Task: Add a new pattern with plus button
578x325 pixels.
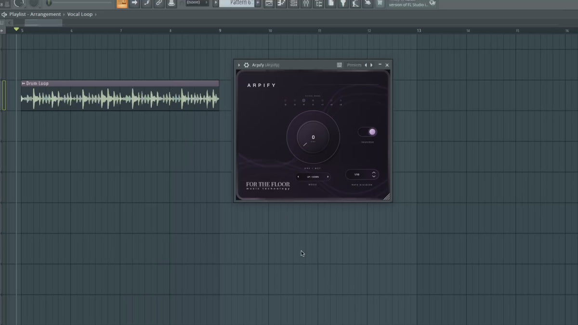Action: coord(258,3)
